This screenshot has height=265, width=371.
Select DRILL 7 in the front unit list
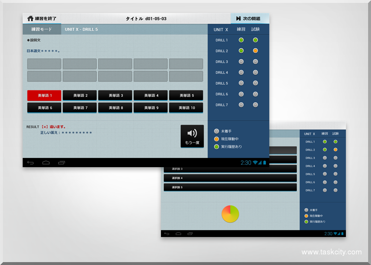[222, 105]
